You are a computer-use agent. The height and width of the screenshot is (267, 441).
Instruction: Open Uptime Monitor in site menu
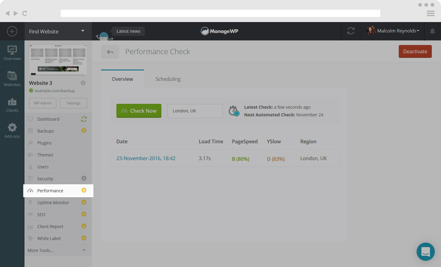[x=58, y=203]
